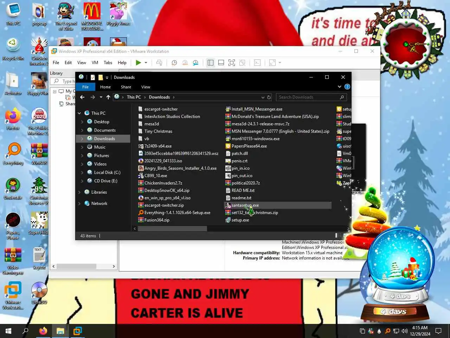Click the New folder quick access icon in Explorer title bar
Viewport: 450px width, 338px height.
click(x=101, y=77)
